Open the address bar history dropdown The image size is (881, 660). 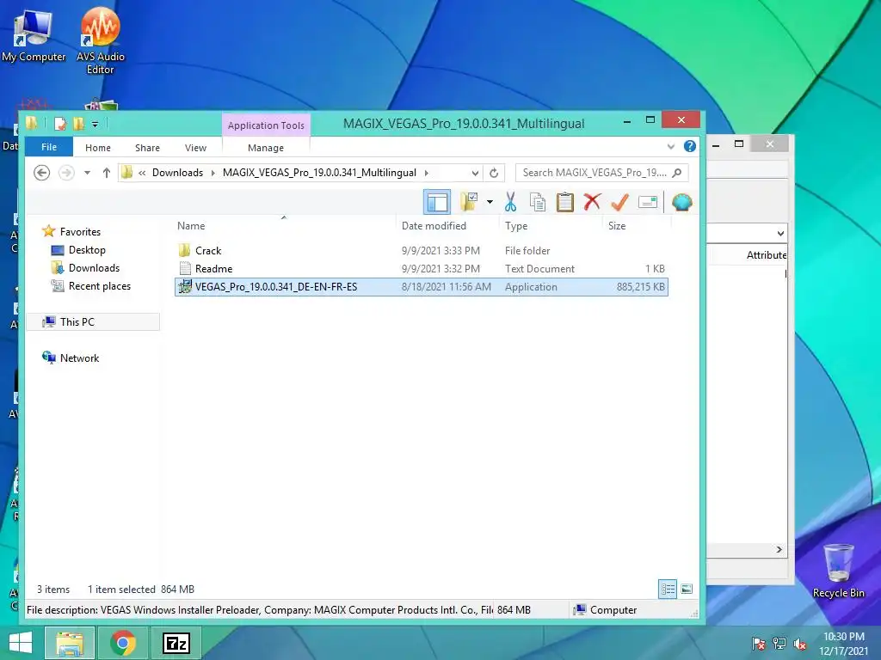pyautogui.click(x=475, y=173)
